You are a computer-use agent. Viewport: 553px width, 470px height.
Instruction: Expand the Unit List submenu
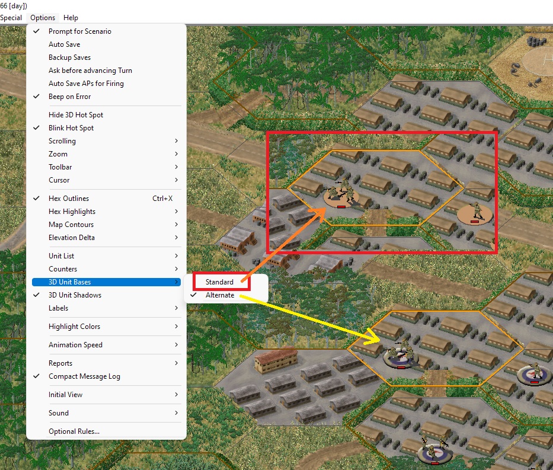coord(106,256)
